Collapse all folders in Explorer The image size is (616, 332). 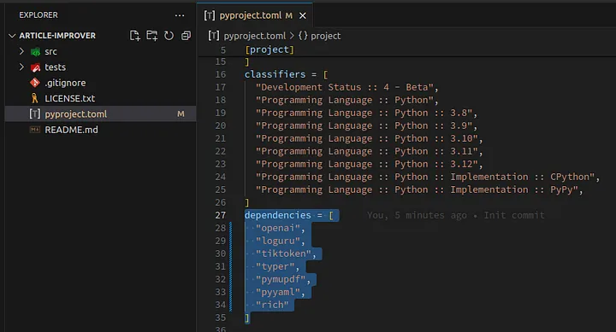(x=186, y=36)
